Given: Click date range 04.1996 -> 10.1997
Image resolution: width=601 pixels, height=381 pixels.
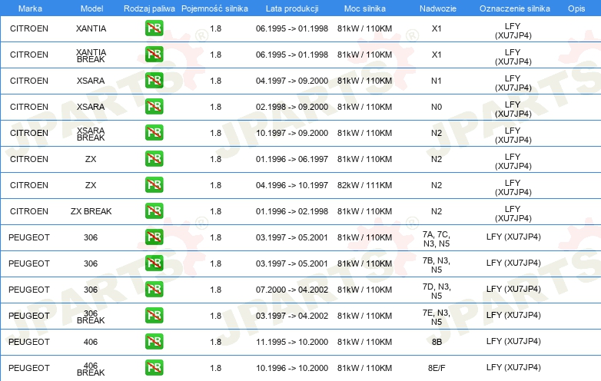Looking at the screenshot, I should (x=292, y=185).
